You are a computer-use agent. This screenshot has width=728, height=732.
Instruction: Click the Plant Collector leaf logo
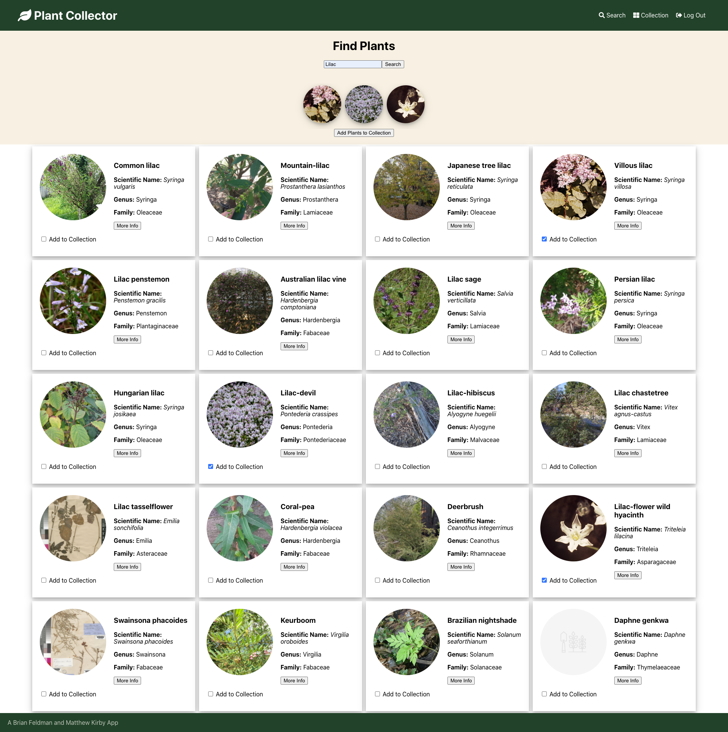(x=25, y=16)
